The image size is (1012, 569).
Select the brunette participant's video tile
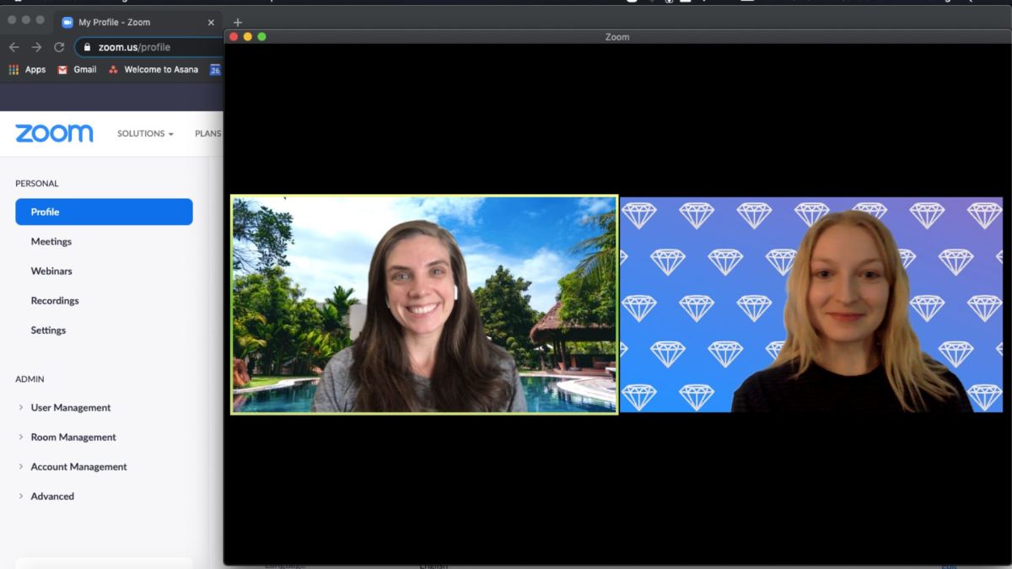point(424,304)
